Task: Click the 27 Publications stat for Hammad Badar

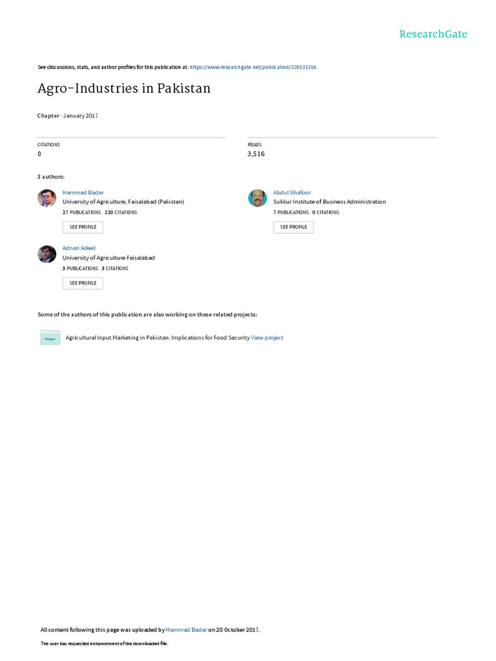Action: coord(81,212)
